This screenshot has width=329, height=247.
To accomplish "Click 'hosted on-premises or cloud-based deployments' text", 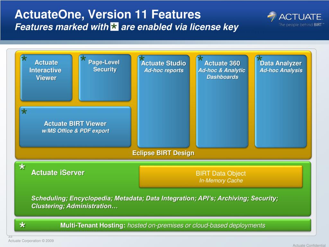I will (196, 225).
